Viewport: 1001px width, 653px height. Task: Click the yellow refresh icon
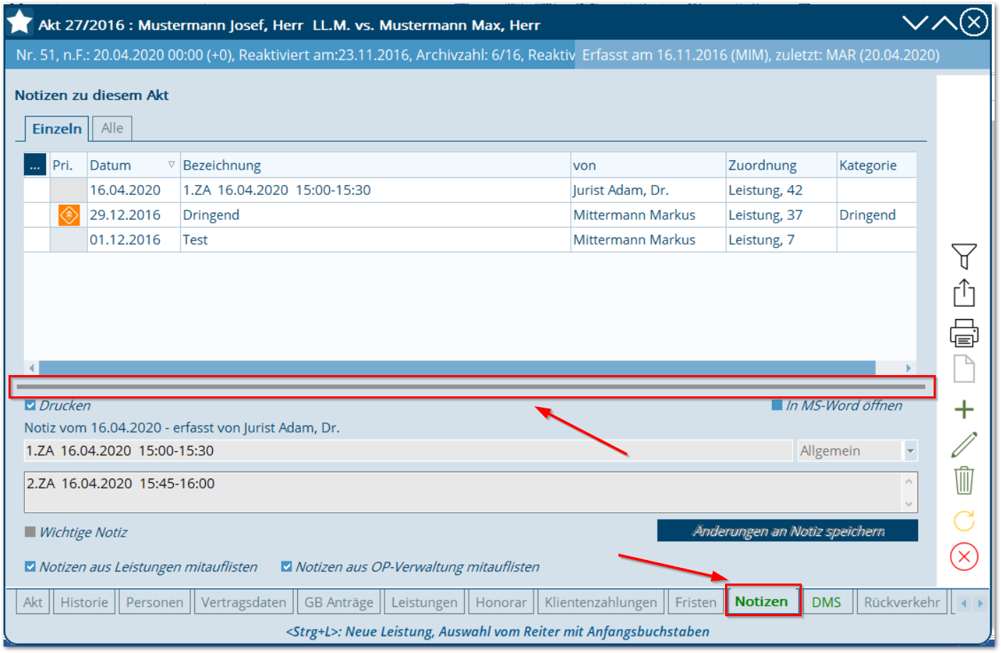click(963, 521)
